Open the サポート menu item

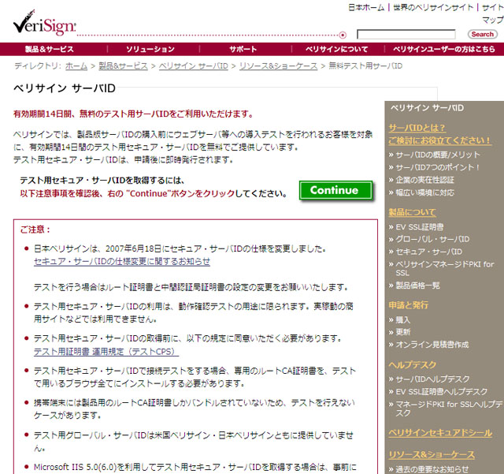point(243,49)
